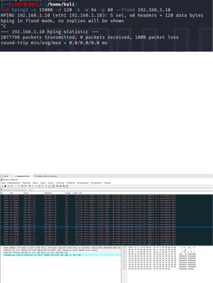
Task: Expand the Frame details tree node
Action: pyautogui.click(x=2, y=248)
